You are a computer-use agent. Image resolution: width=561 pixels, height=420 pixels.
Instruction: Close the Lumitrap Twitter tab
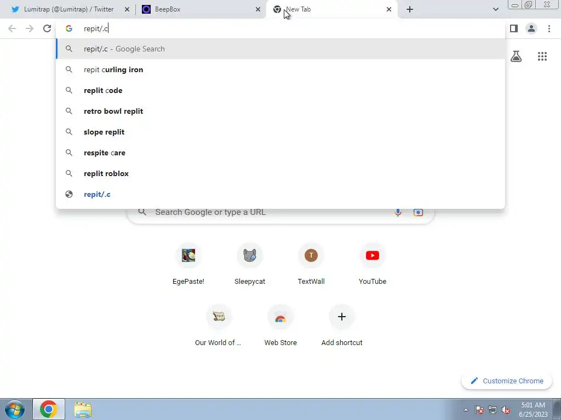127,9
